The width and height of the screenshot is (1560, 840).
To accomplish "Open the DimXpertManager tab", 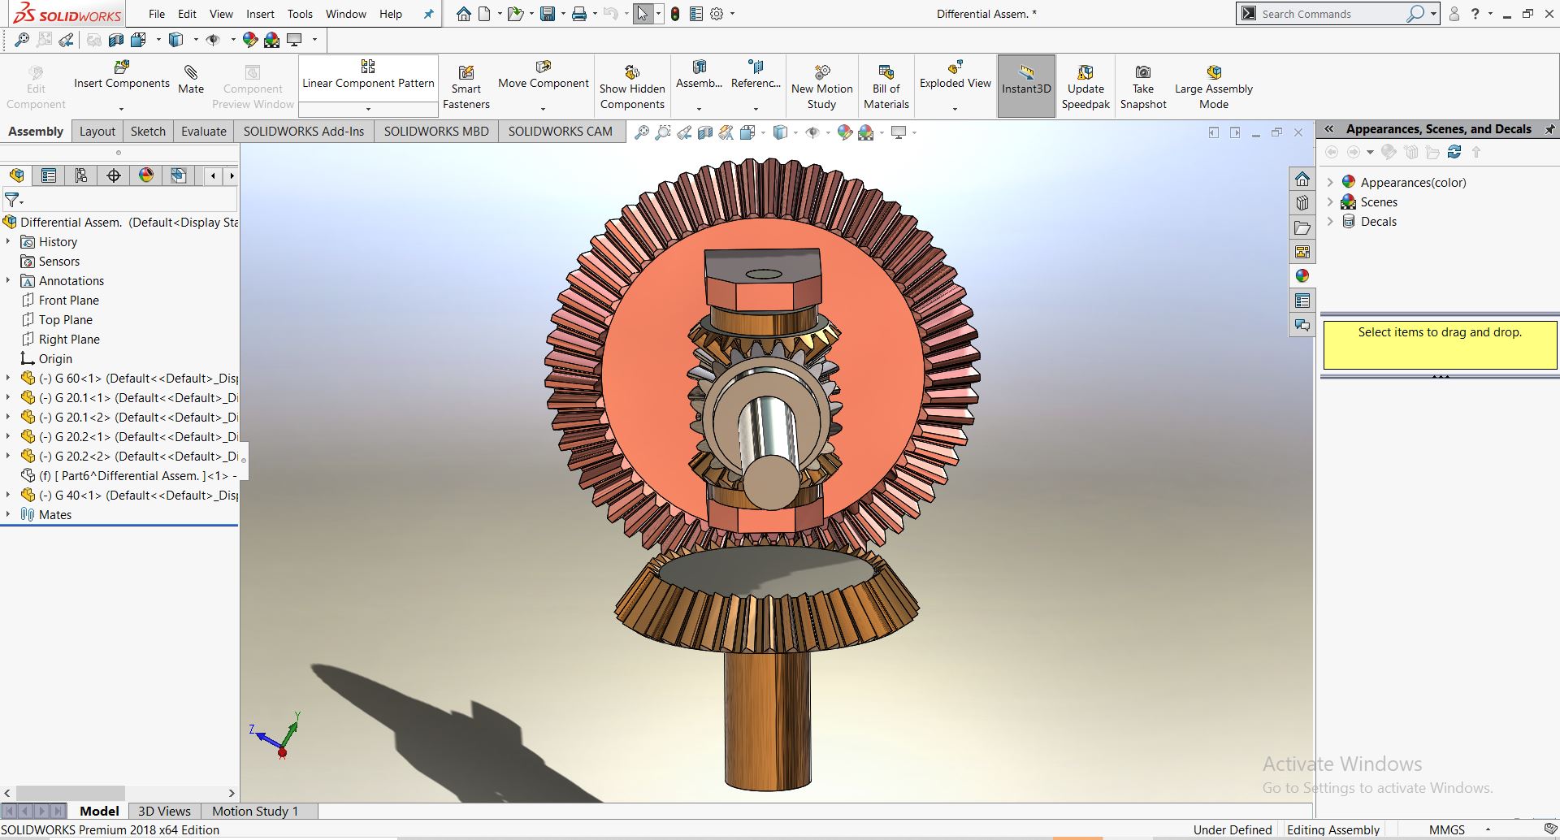I will [114, 175].
